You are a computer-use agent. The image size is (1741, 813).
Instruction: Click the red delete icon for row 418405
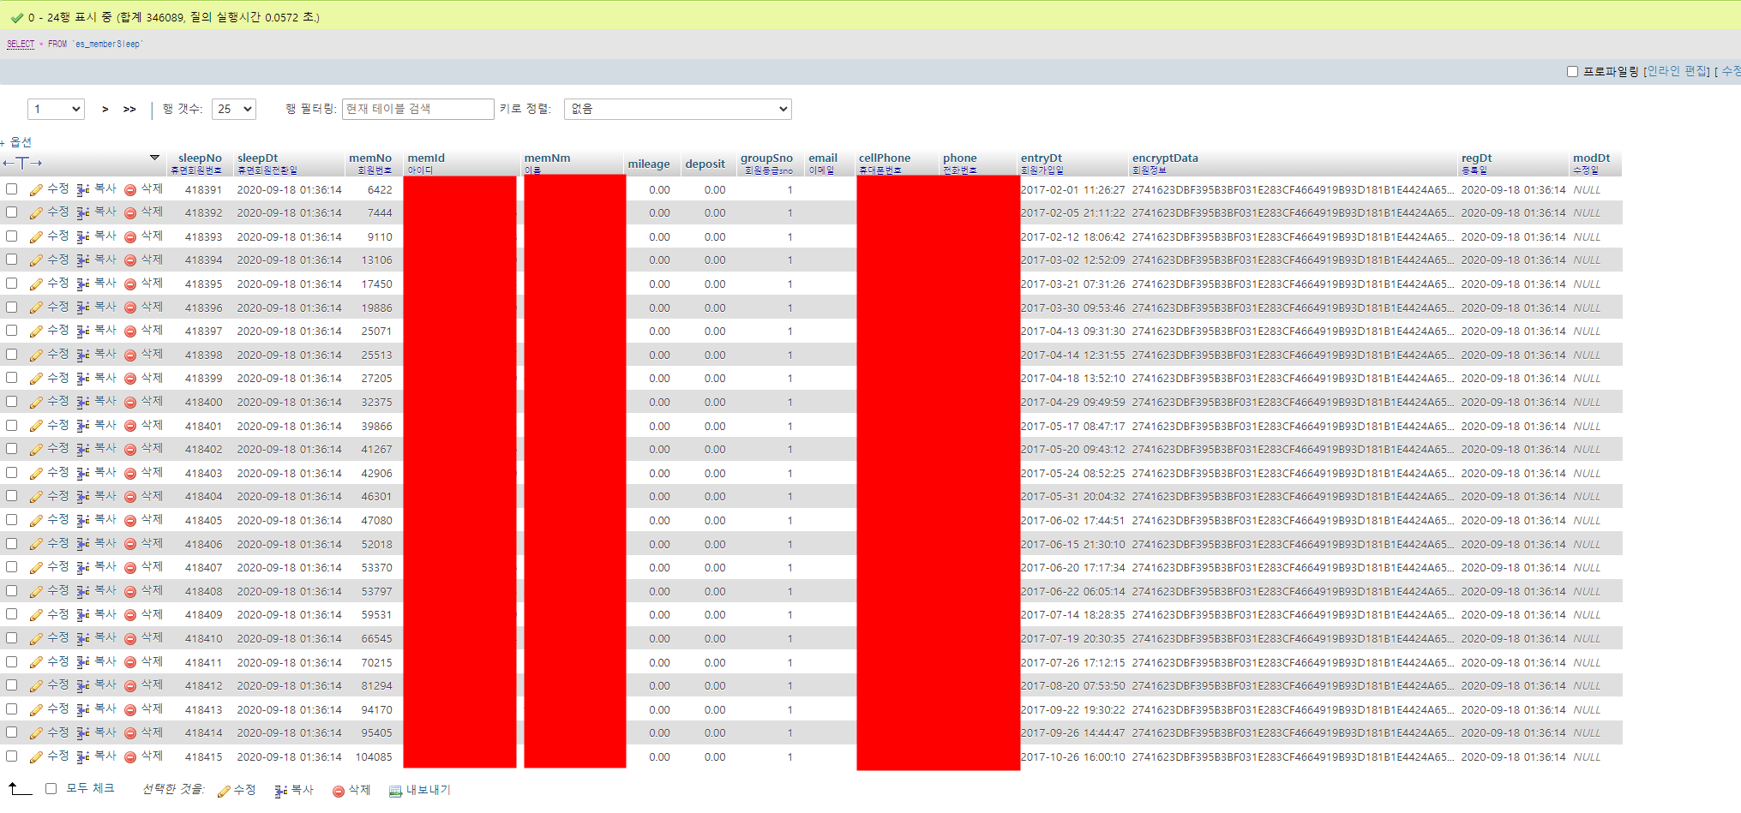click(130, 521)
